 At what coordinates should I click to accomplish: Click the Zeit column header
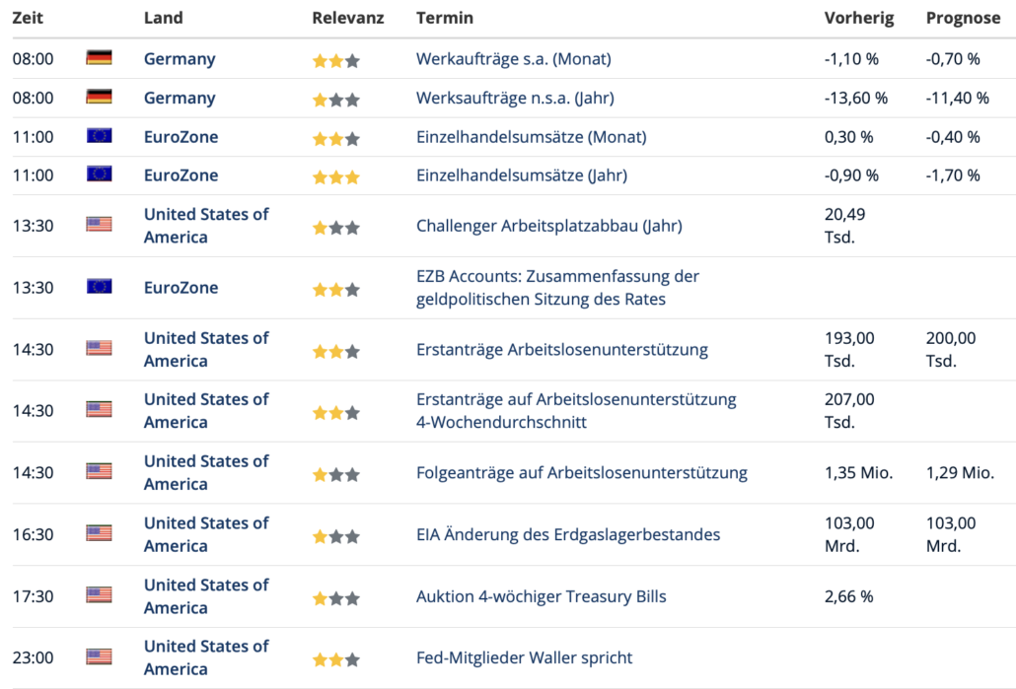click(x=27, y=18)
